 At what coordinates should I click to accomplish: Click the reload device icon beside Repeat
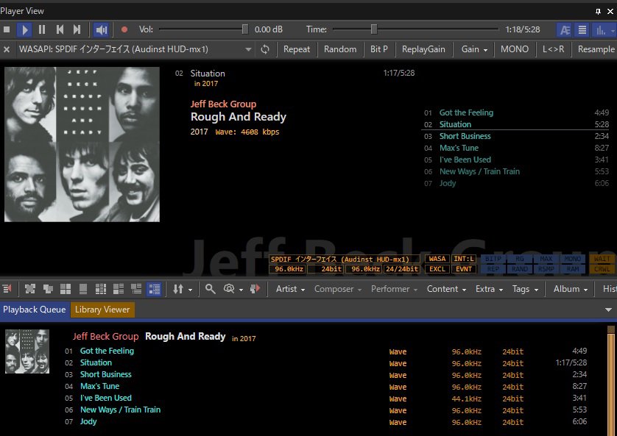pyautogui.click(x=265, y=49)
